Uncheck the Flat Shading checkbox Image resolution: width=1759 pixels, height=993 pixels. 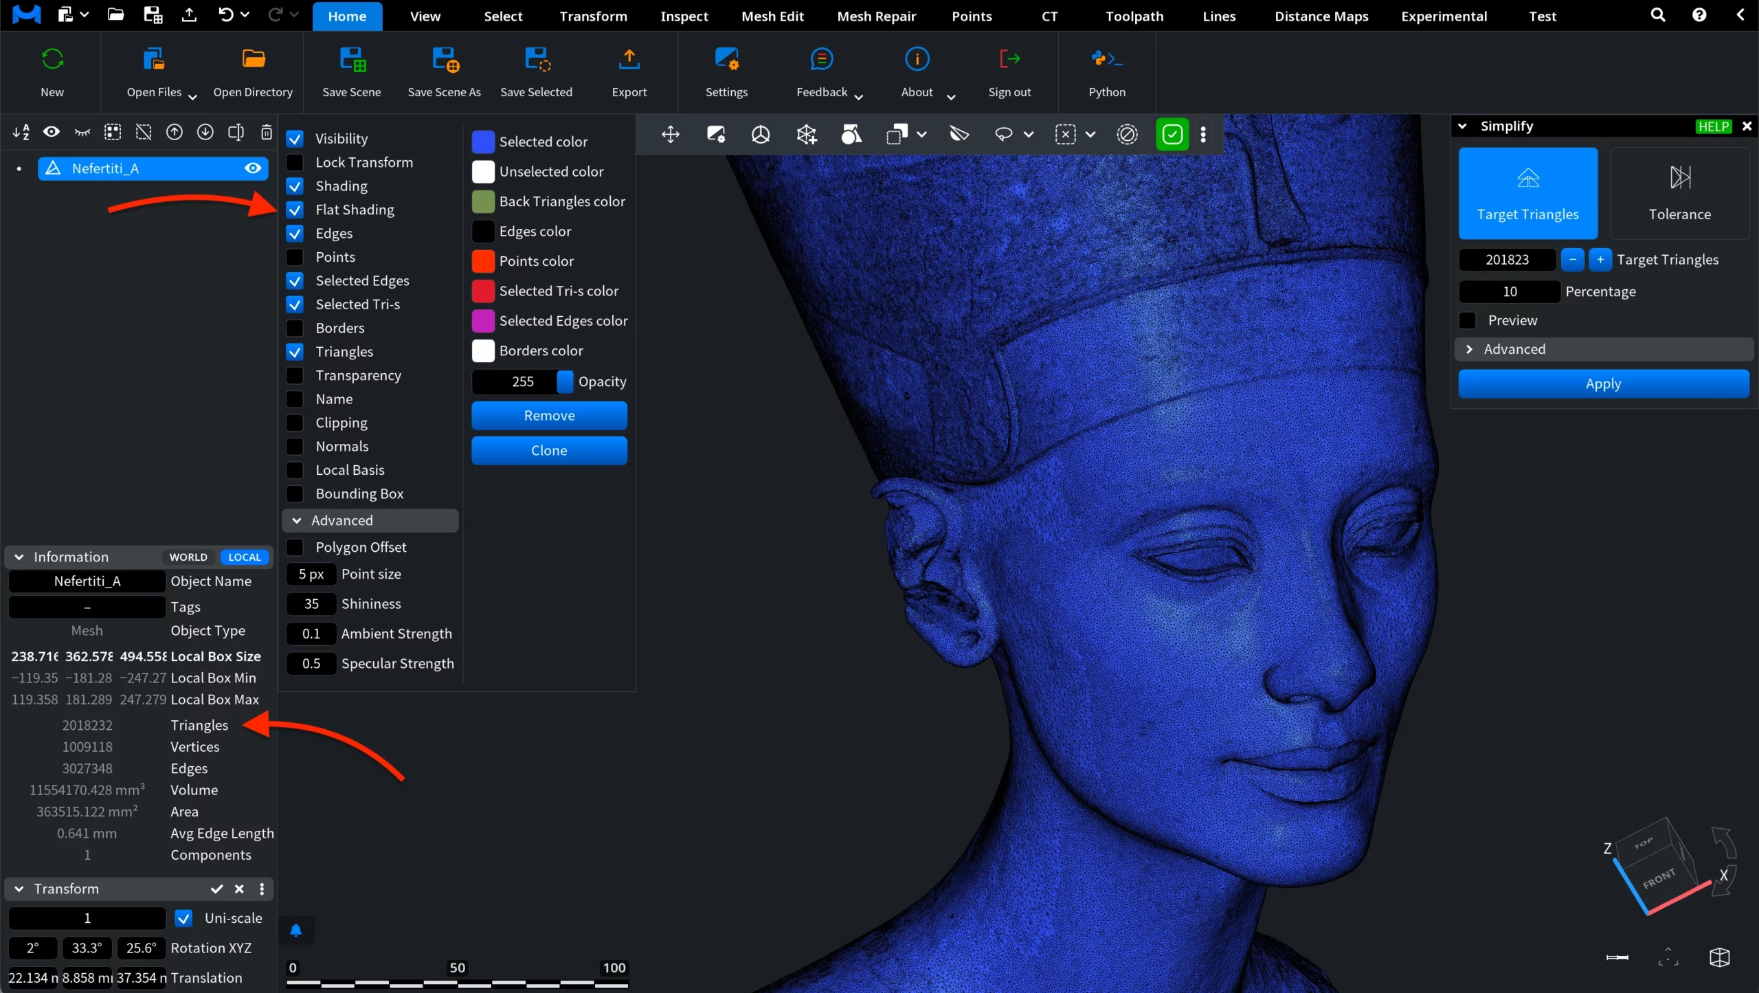[295, 210]
